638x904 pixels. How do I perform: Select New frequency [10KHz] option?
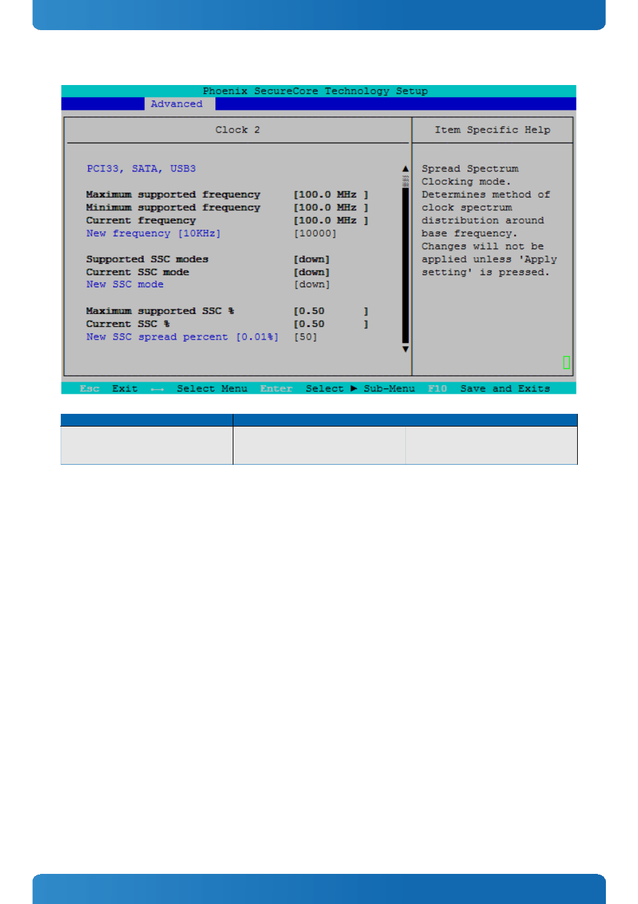153,233
